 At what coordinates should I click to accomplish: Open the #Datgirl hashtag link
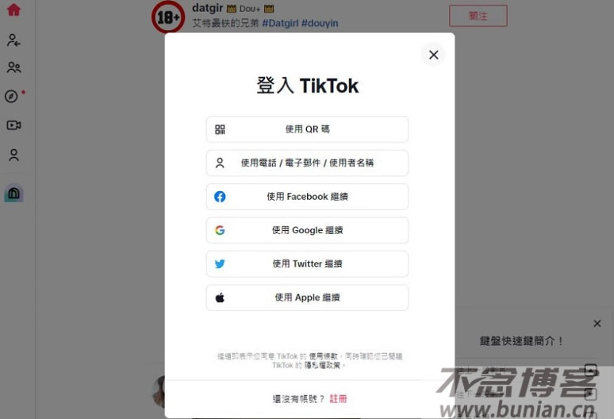pyautogui.click(x=280, y=23)
